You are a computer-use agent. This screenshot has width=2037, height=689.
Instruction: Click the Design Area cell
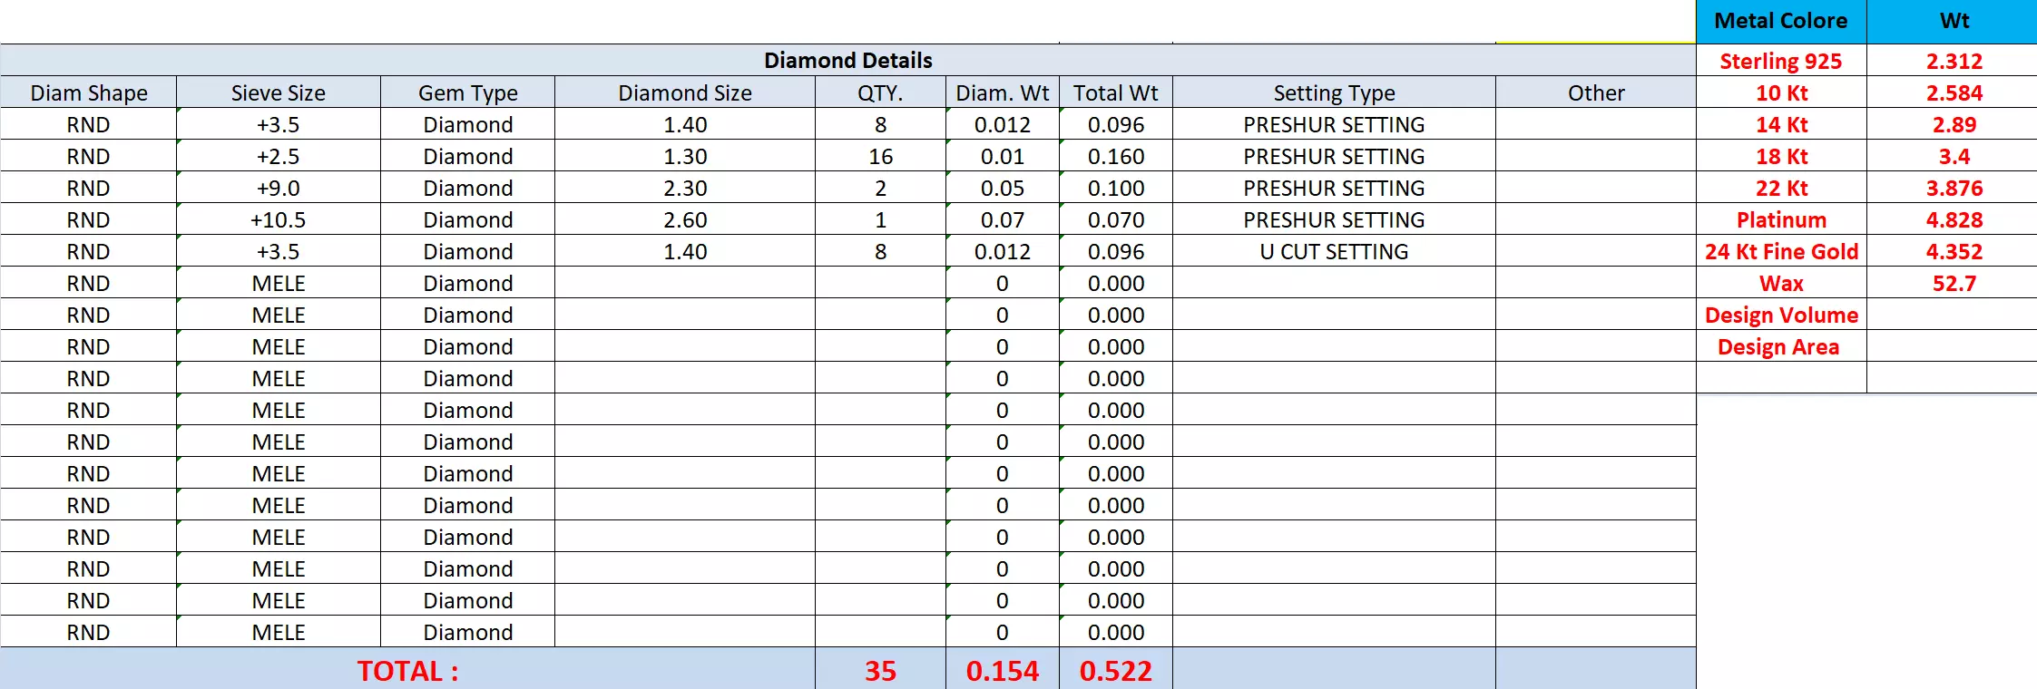(1781, 346)
